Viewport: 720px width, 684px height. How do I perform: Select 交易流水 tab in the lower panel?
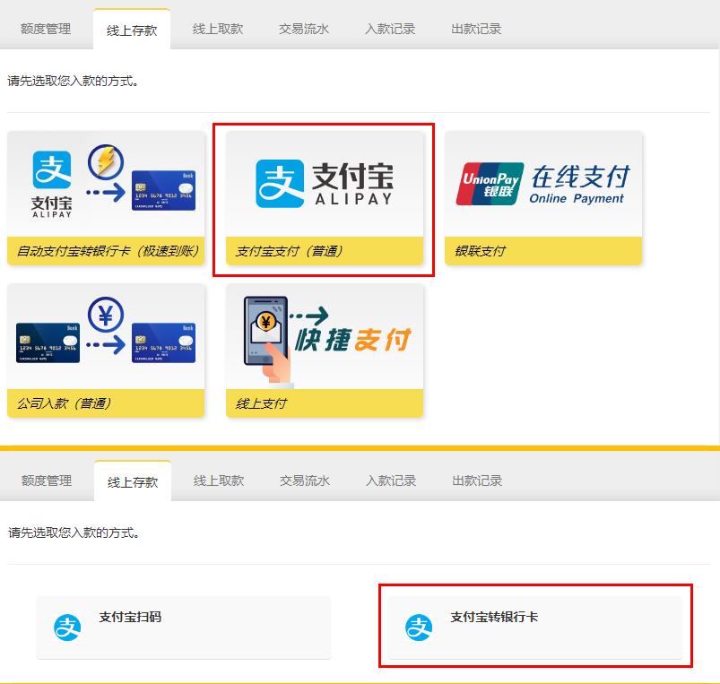click(305, 481)
